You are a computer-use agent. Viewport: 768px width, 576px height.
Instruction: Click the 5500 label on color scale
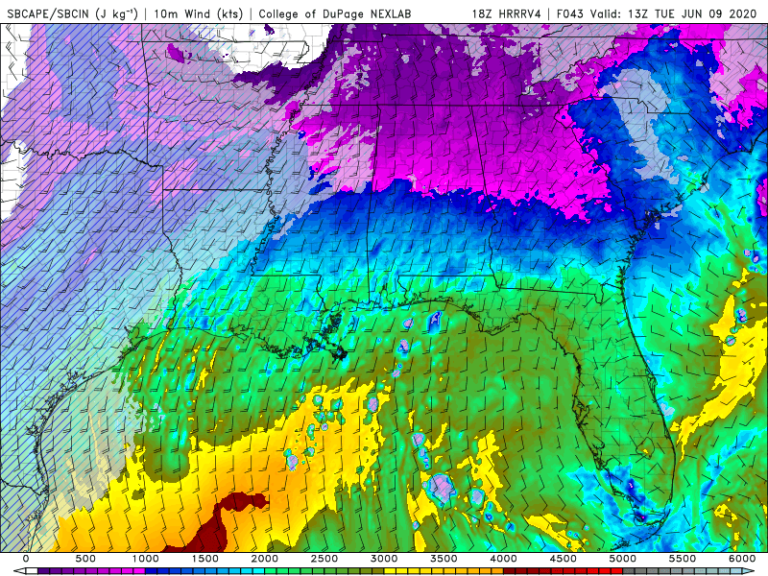[x=683, y=559]
